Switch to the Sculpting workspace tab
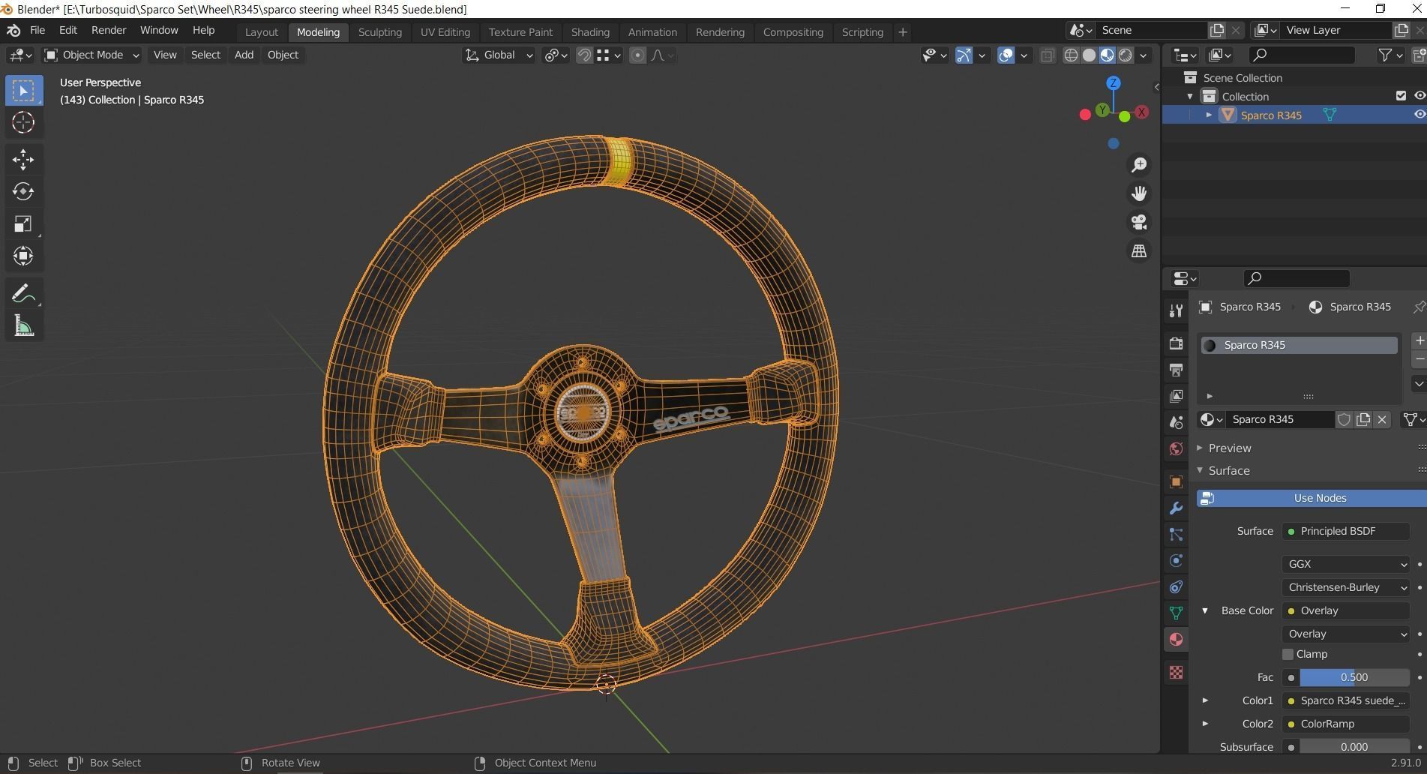Image resolution: width=1427 pixels, height=774 pixels. (380, 32)
